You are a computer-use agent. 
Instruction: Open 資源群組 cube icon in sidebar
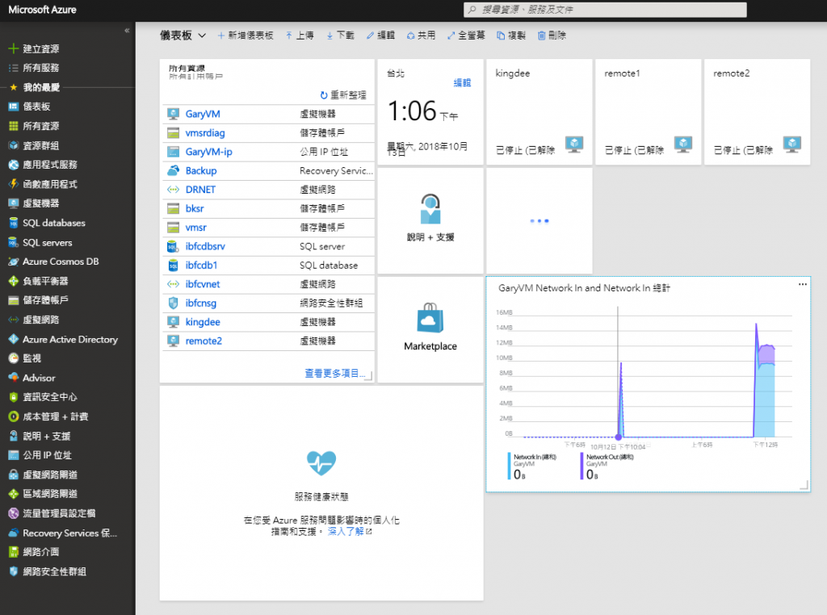[14, 145]
